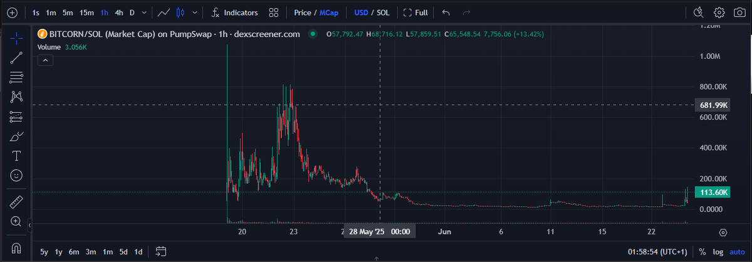
Task: Switch to D daily timeframe
Action: tap(132, 12)
